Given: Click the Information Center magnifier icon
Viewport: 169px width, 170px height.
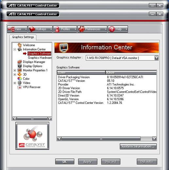Looking at the screenshot, I should 20,49.
